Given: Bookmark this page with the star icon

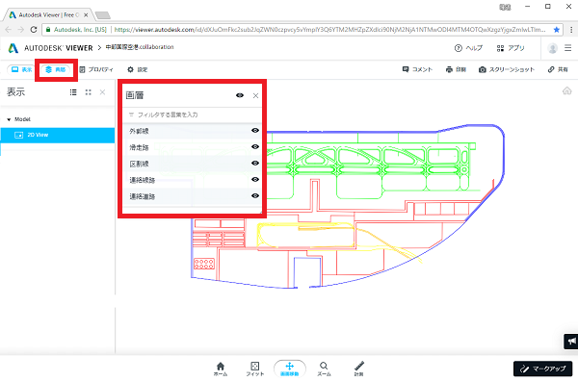Looking at the screenshot, I should tap(557, 30).
